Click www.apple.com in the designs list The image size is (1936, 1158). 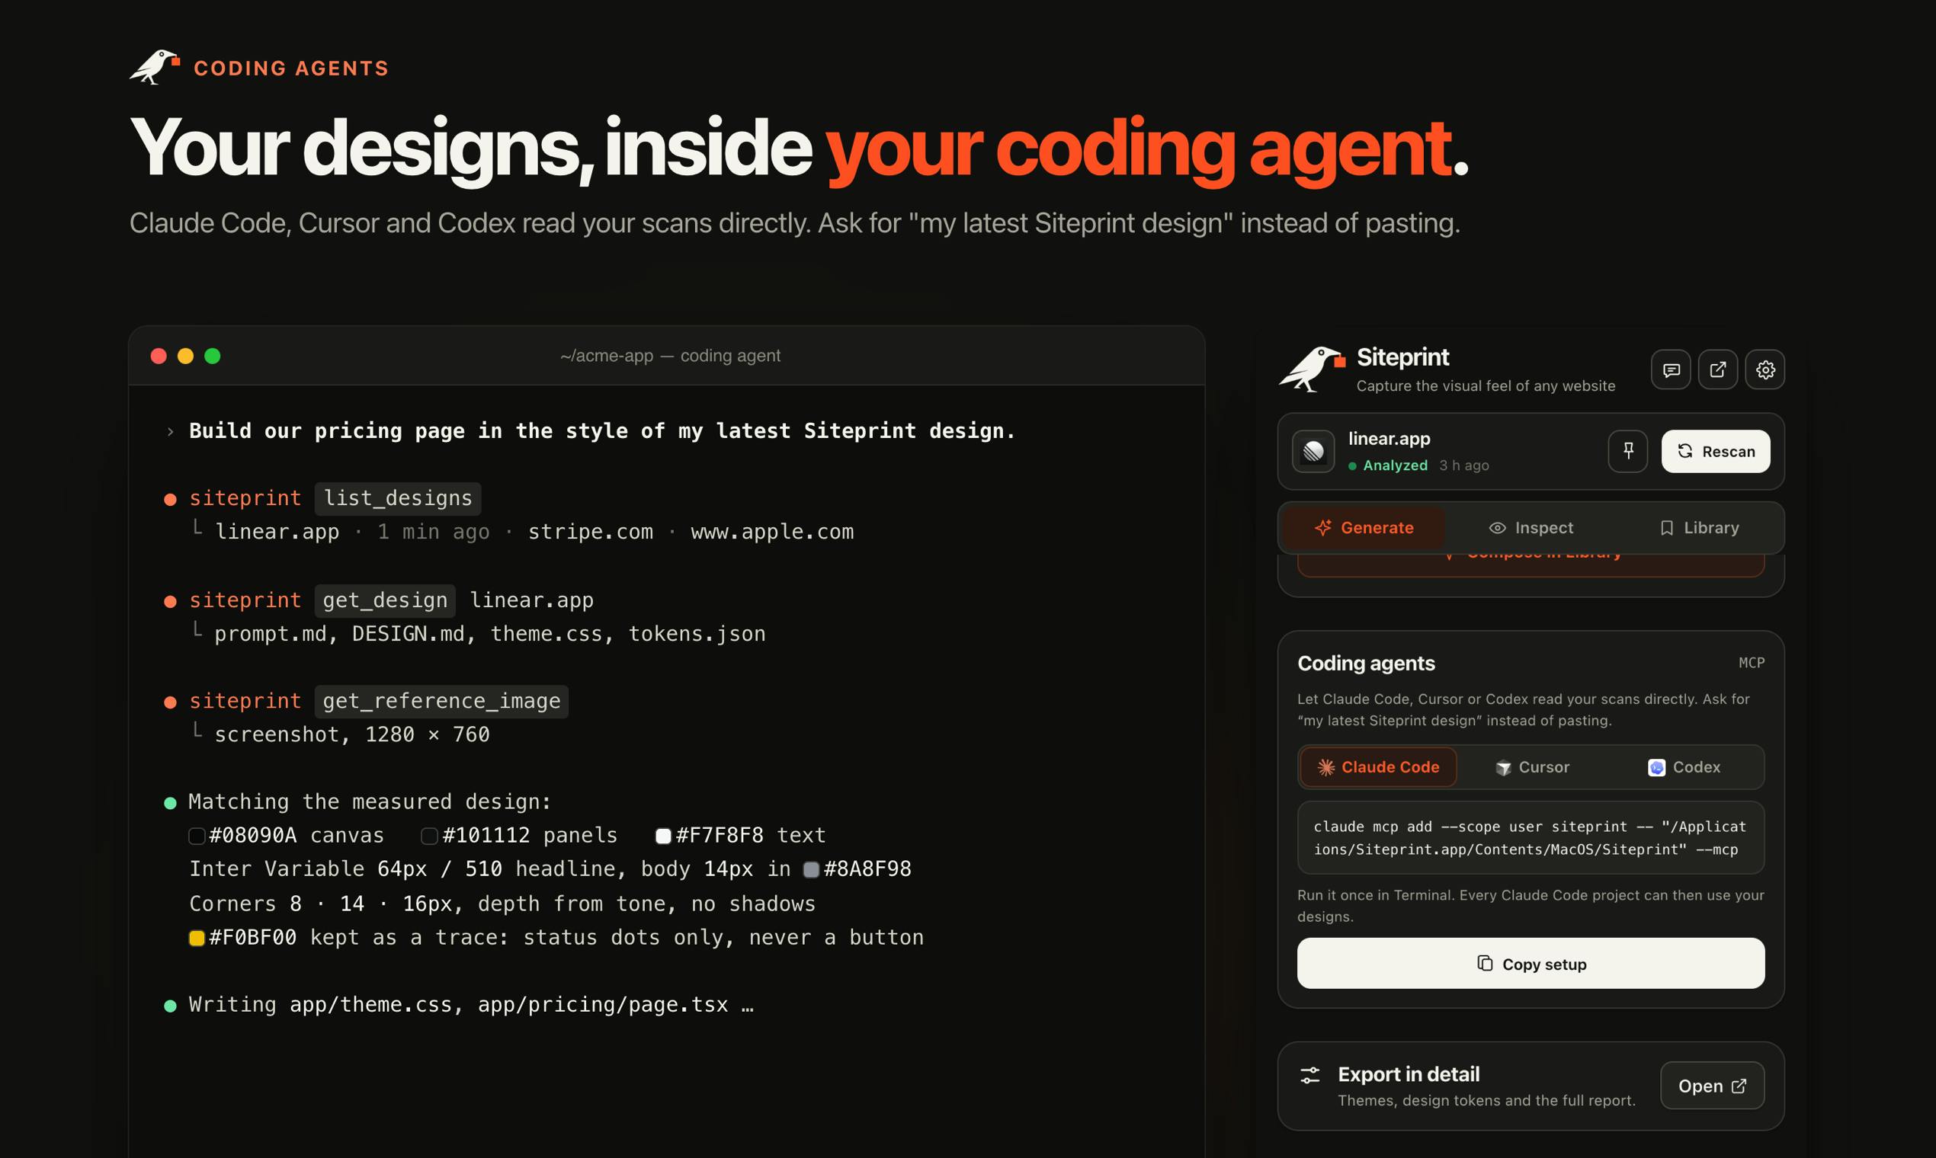click(x=772, y=533)
